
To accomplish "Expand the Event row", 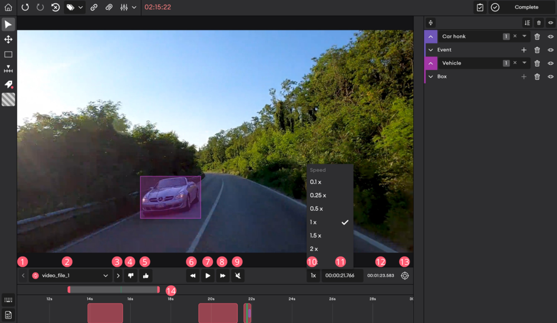I will point(431,50).
